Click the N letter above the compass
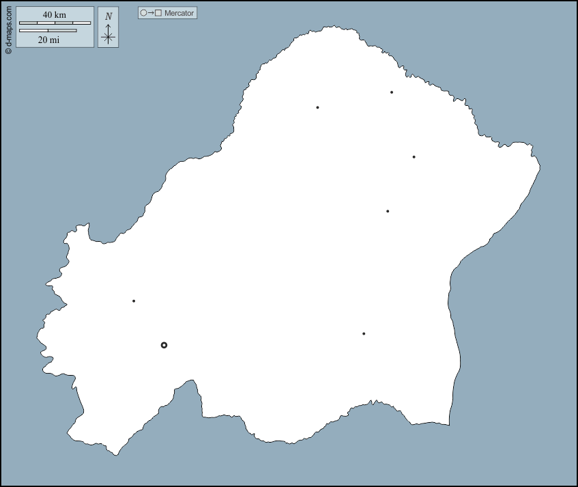 point(109,16)
